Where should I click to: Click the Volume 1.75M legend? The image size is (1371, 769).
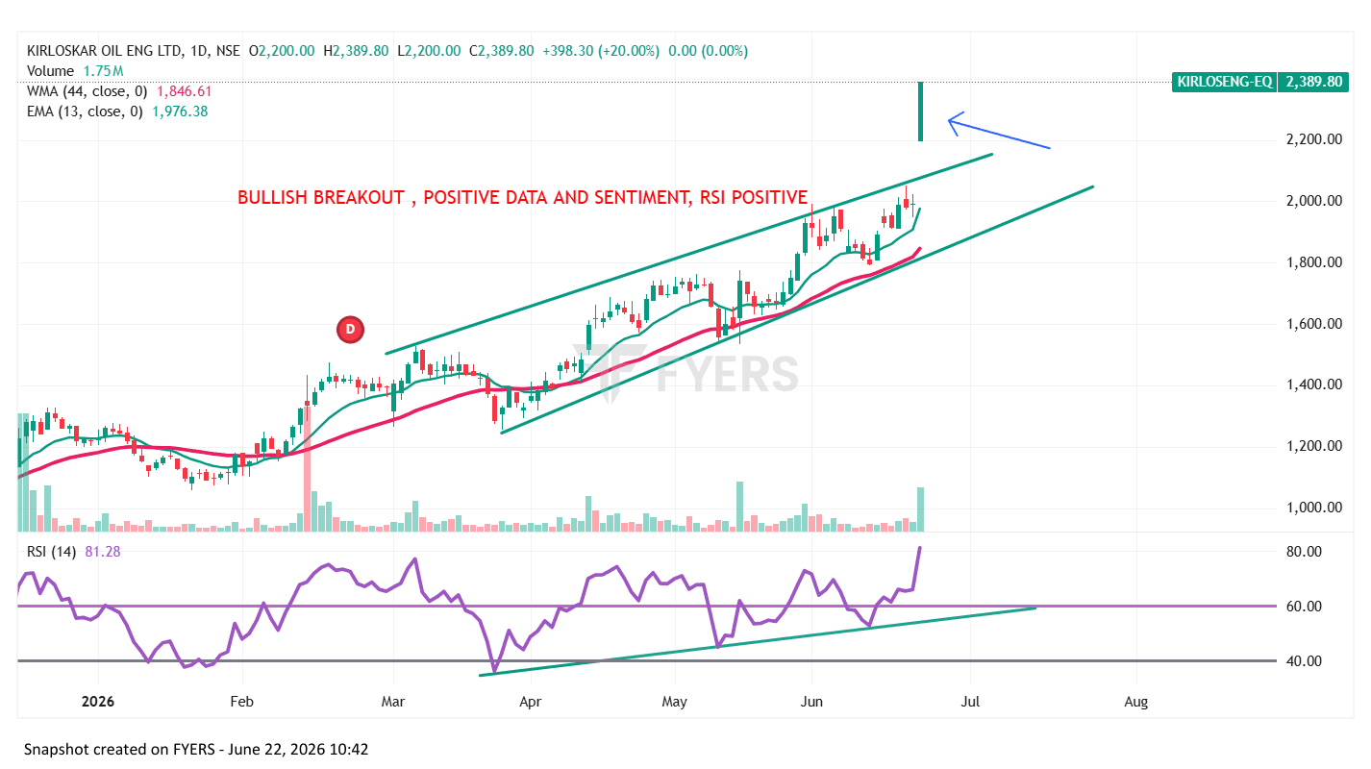[75, 71]
